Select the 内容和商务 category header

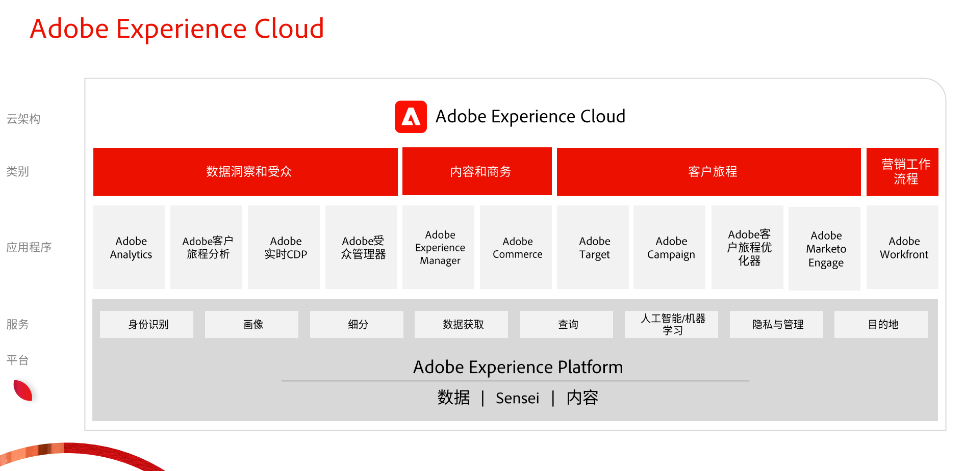click(x=477, y=172)
